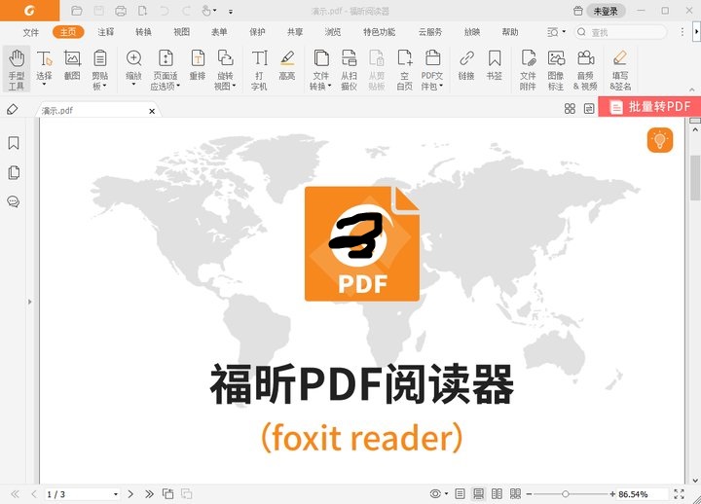The width and height of the screenshot is (701, 504).
Task: Switch to the Convert (转换) tab
Action: pyautogui.click(x=143, y=32)
